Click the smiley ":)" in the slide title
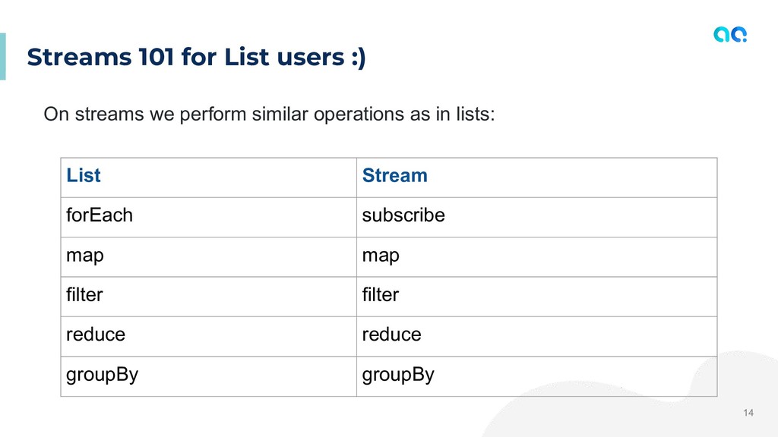 [357, 57]
